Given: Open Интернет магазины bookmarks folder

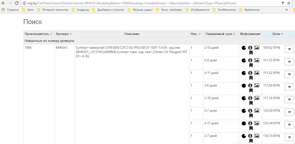Looking at the screenshot, I should (x=53, y=10).
